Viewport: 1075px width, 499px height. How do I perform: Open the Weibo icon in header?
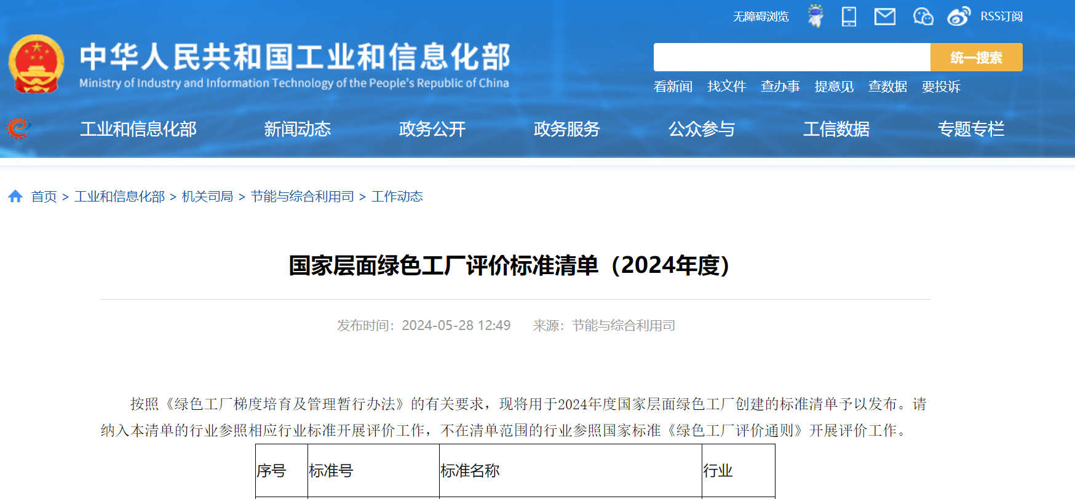pyautogui.click(x=958, y=17)
